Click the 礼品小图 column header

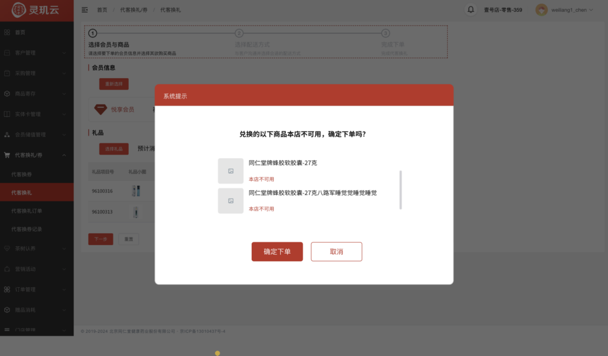pos(137,172)
